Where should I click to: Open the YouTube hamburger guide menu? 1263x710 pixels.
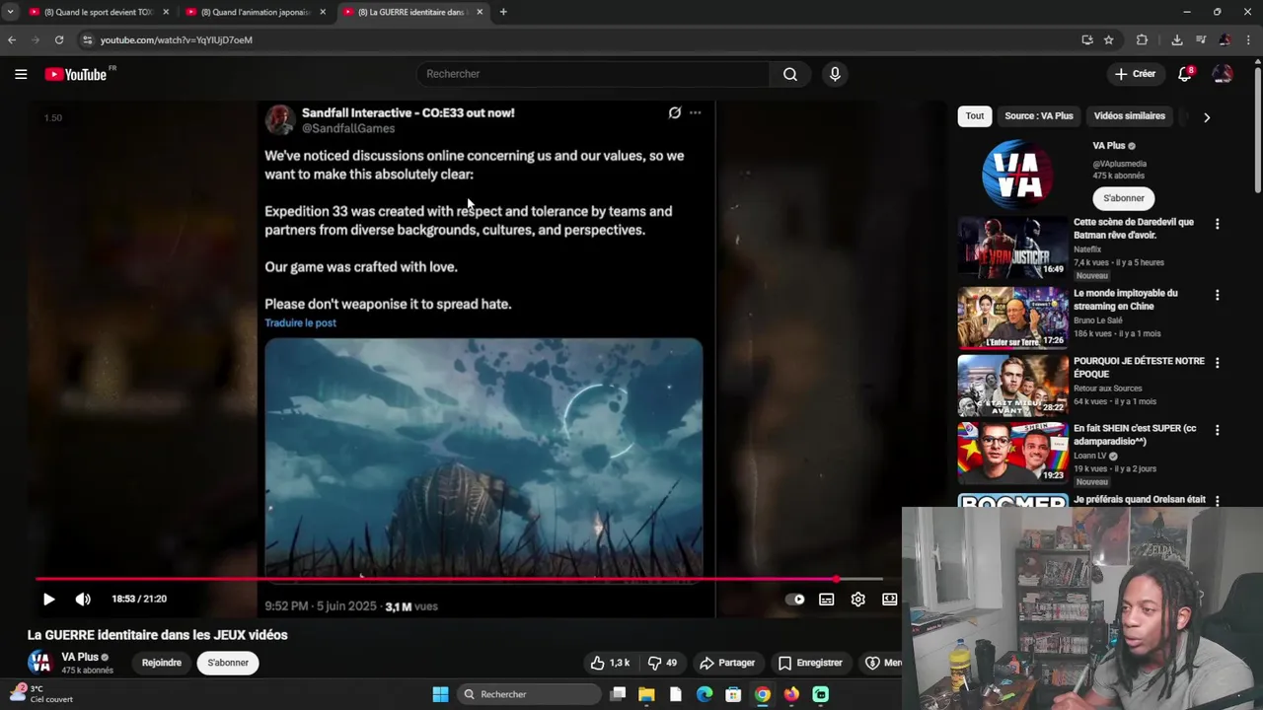click(21, 74)
